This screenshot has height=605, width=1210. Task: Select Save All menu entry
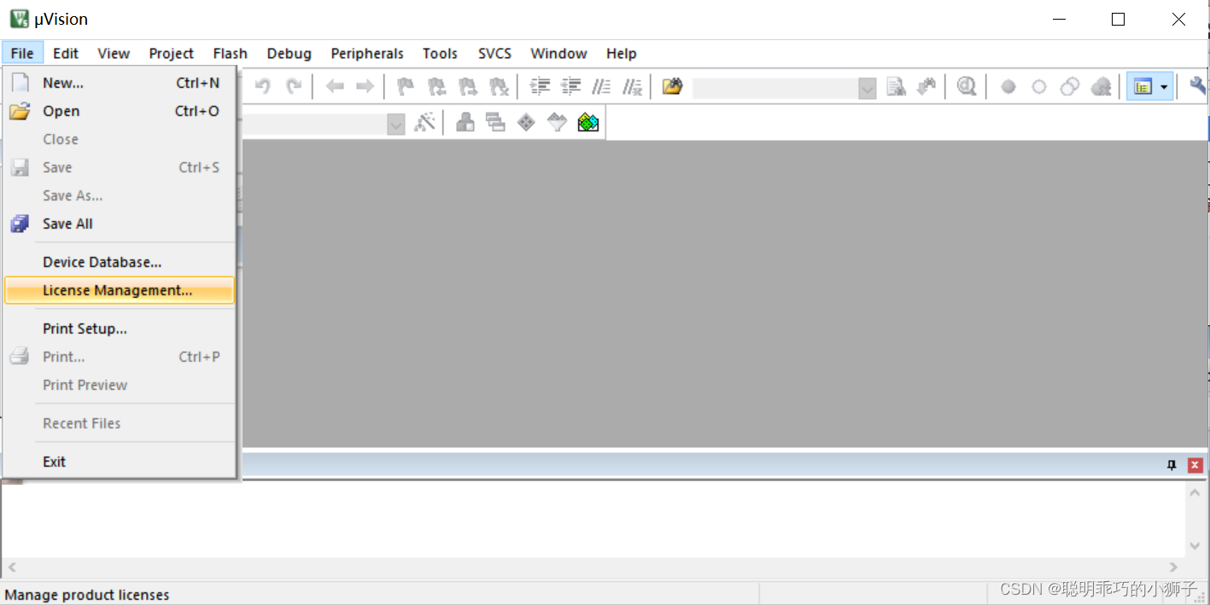coord(119,224)
